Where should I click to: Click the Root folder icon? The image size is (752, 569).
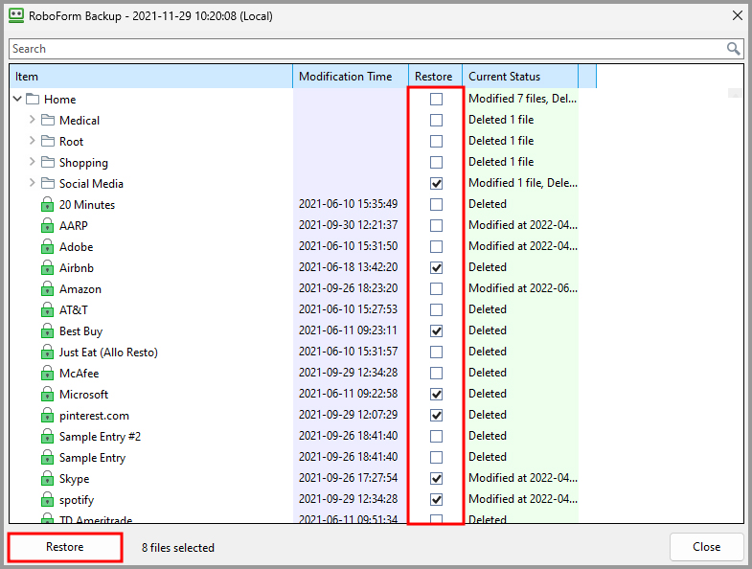[48, 141]
